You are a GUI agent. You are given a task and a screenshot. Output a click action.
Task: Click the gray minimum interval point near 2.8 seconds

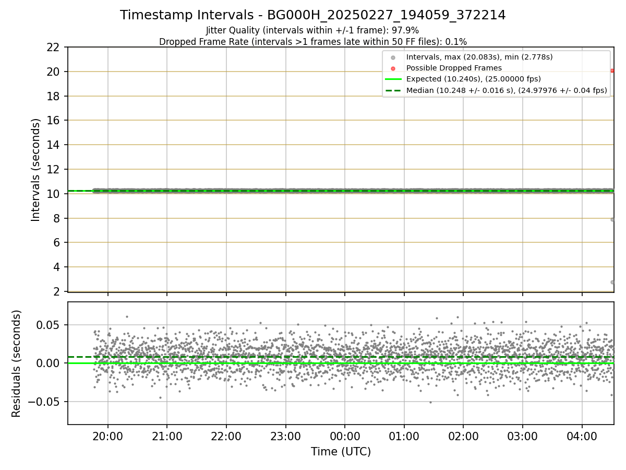point(612,282)
